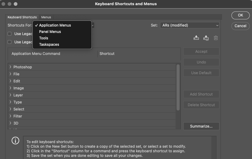The width and height of the screenshot is (252, 159).
Task: Click the info icon beside instructions
Action: coord(15,140)
